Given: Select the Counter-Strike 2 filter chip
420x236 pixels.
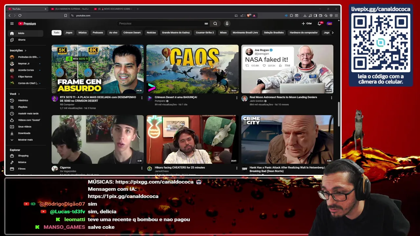Looking at the screenshot, I should (x=205, y=32).
